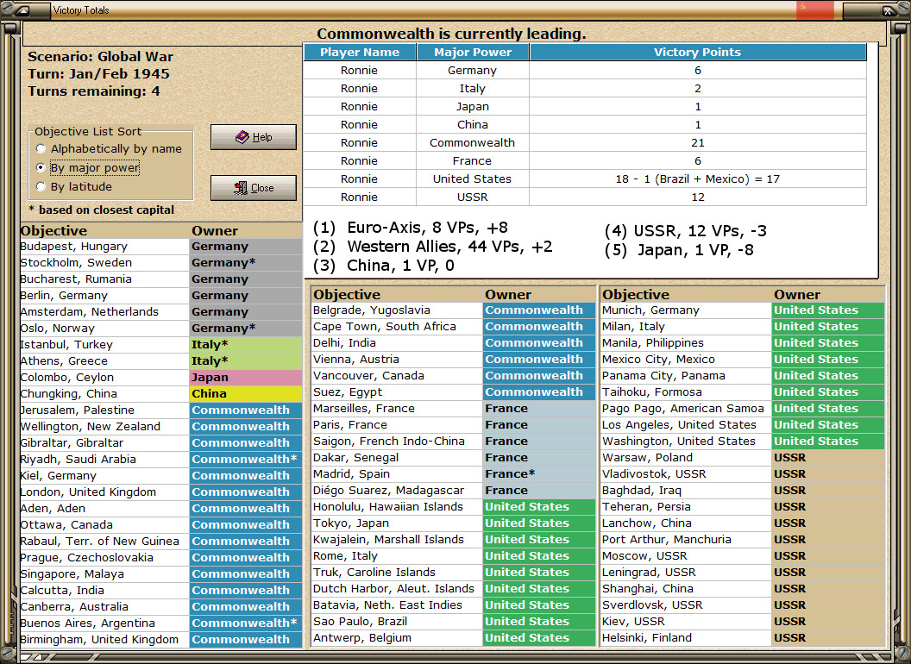The height and width of the screenshot is (664, 911).
Task: Click USSR, 12 VPs, -3 ranking line
Action: coord(686,231)
